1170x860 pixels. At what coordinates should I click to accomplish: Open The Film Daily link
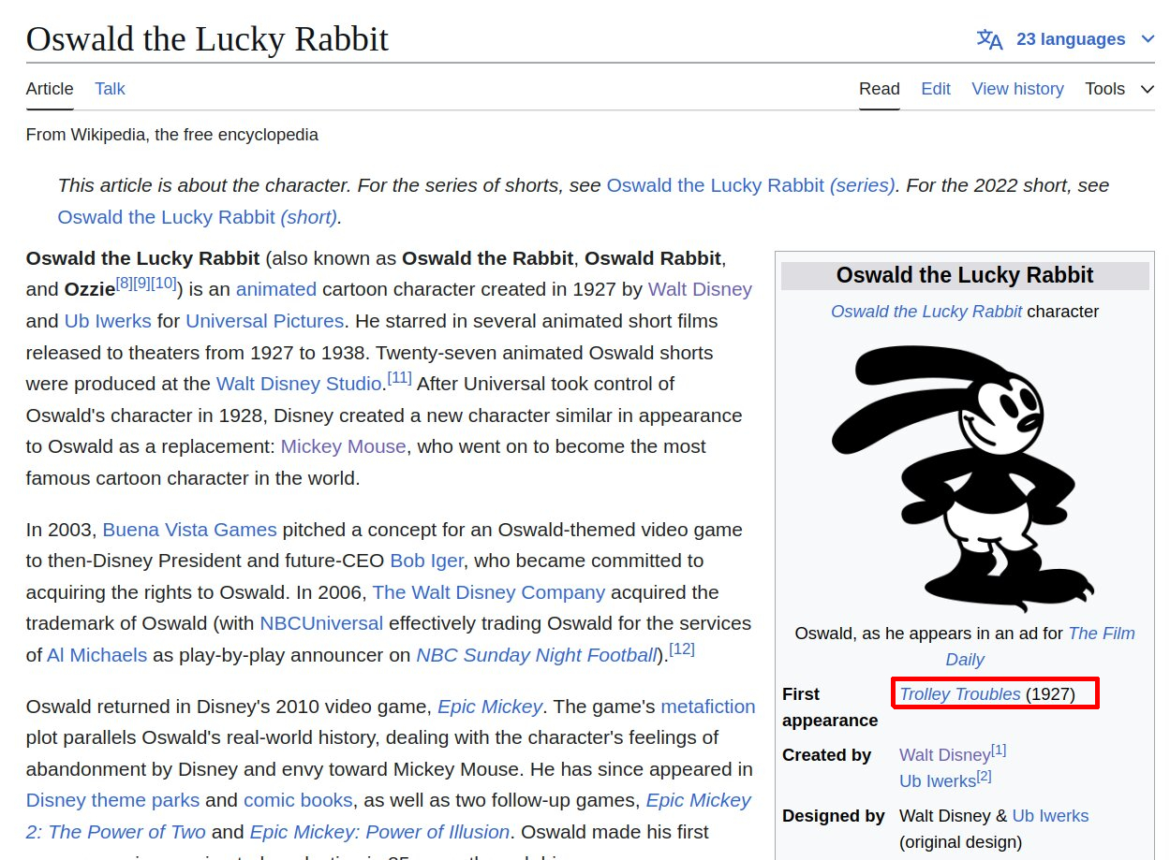point(1101,634)
